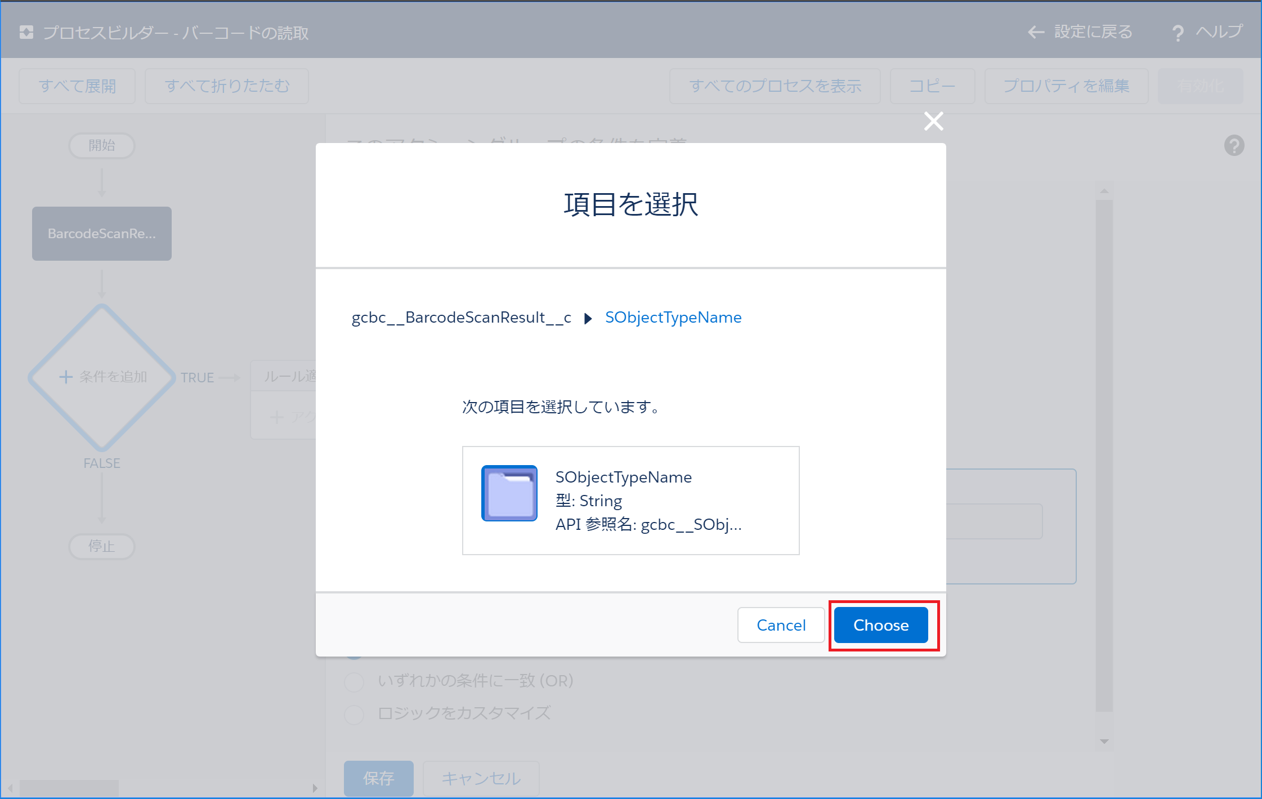
Task: Click the API 参照名: gcbc__SObj... text
Action: pos(648,525)
